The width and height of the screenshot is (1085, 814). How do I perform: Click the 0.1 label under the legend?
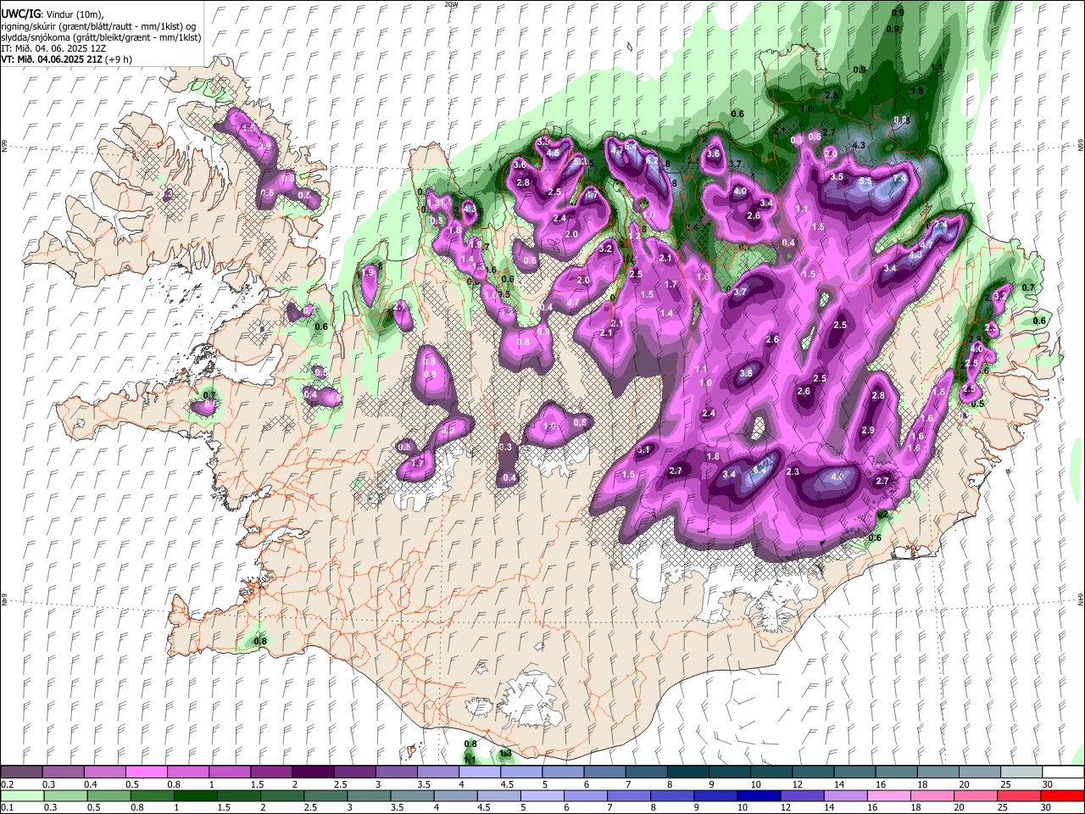[8, 808]
